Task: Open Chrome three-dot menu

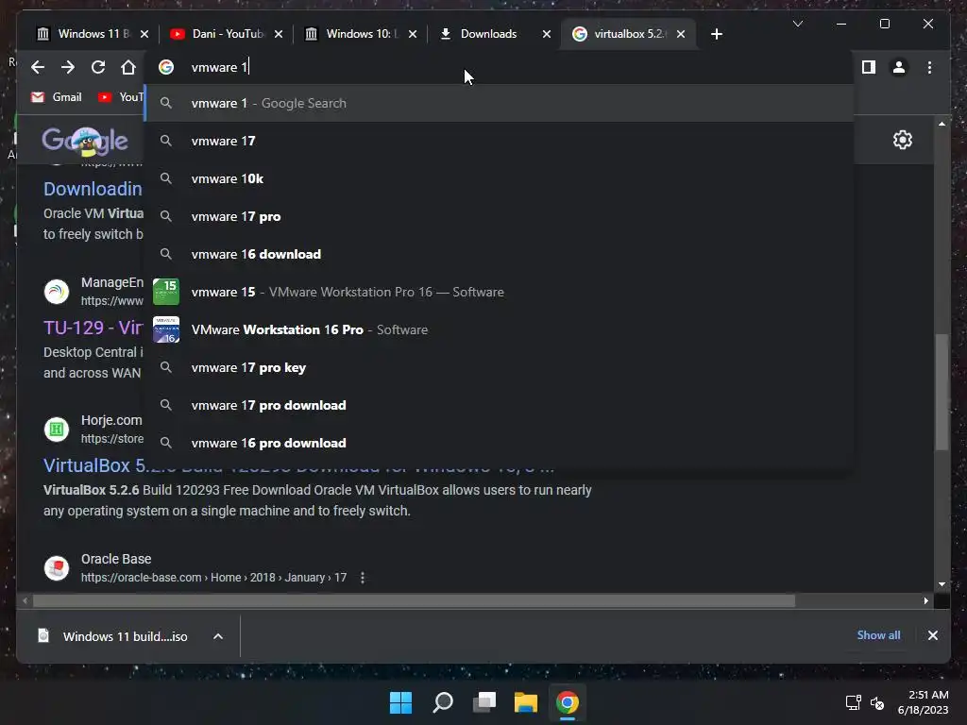Action: pyautogui.click(x=930, y=67)
